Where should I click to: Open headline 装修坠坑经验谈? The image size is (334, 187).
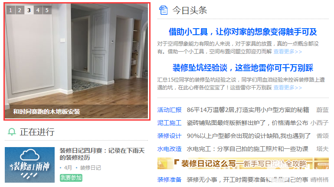pyautogui.click(x=243, y=68)
